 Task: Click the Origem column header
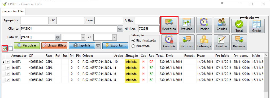(98, 56)
